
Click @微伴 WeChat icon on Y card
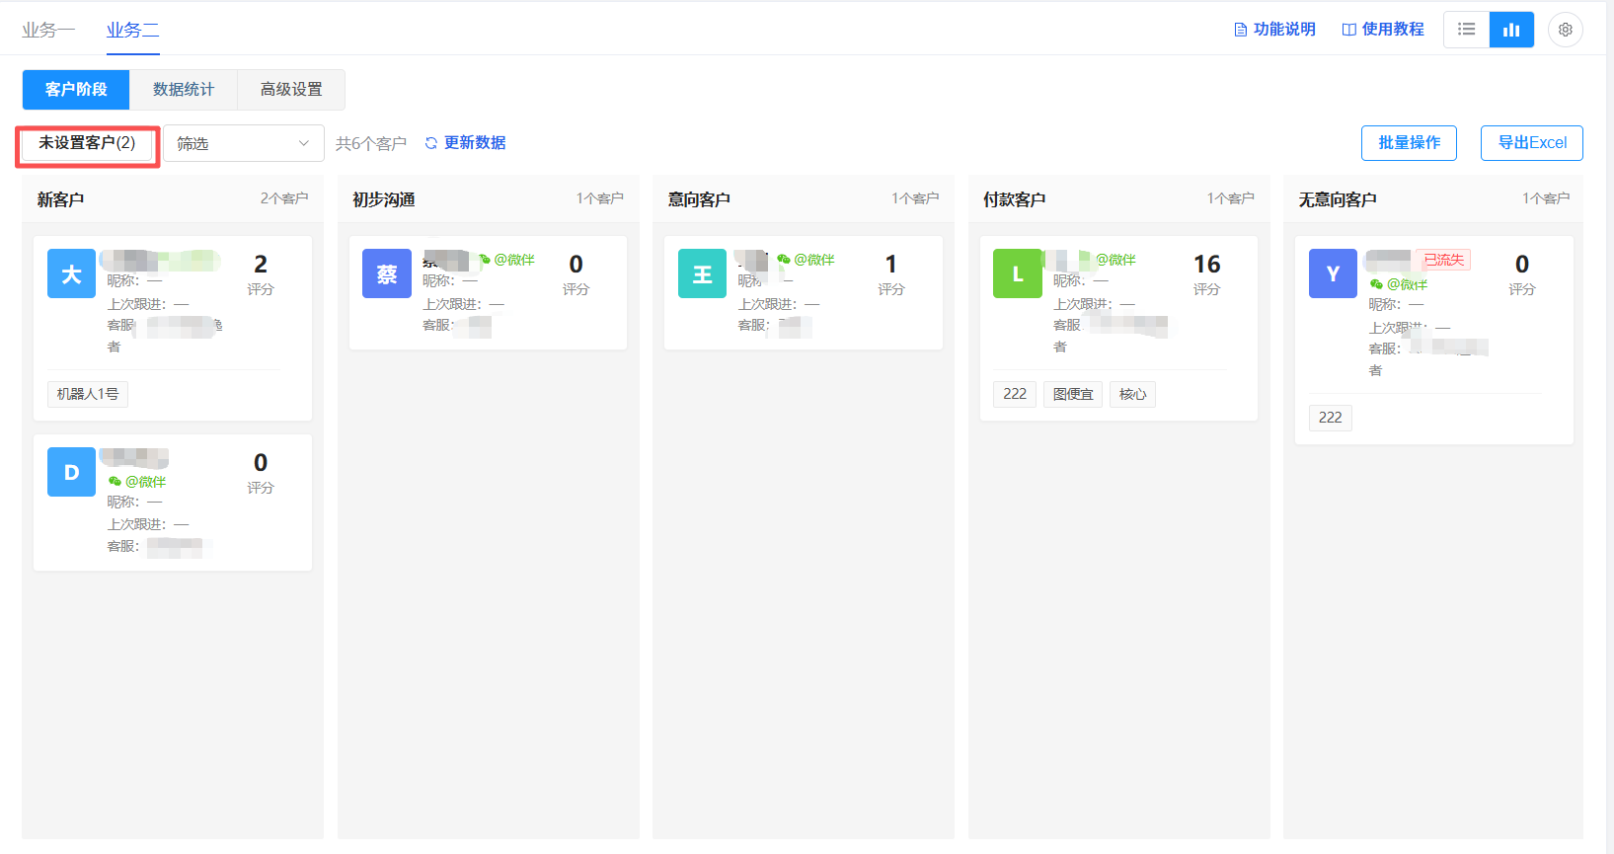pos(1376,284)
